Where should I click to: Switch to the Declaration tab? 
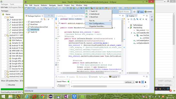click(82, 77)
